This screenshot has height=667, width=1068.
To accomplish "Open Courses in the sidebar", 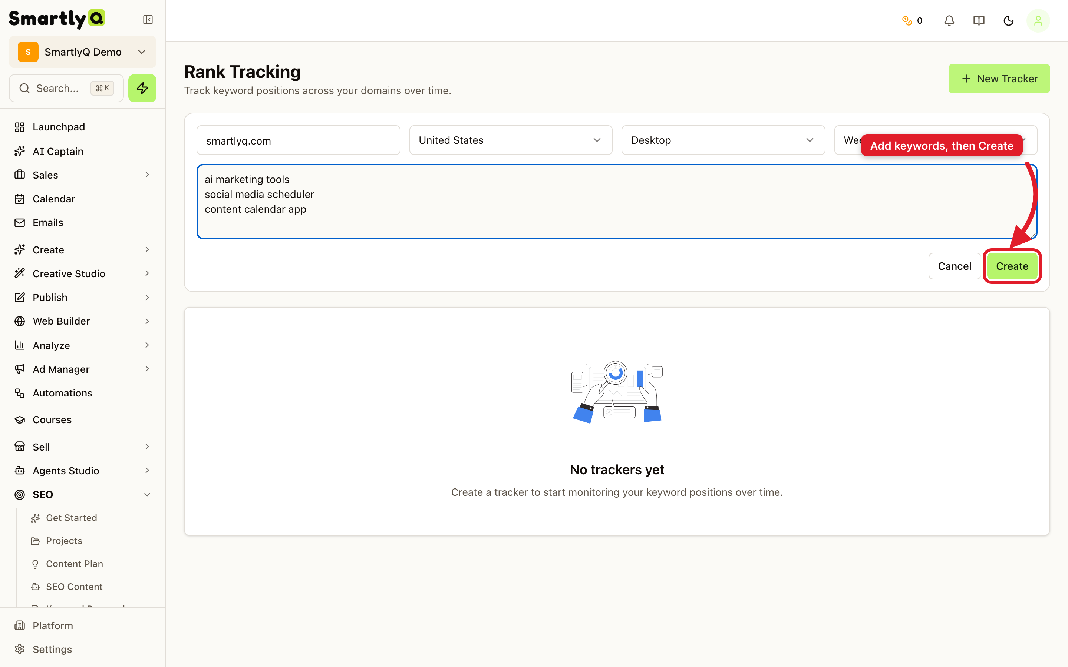I will click(52, 419).
